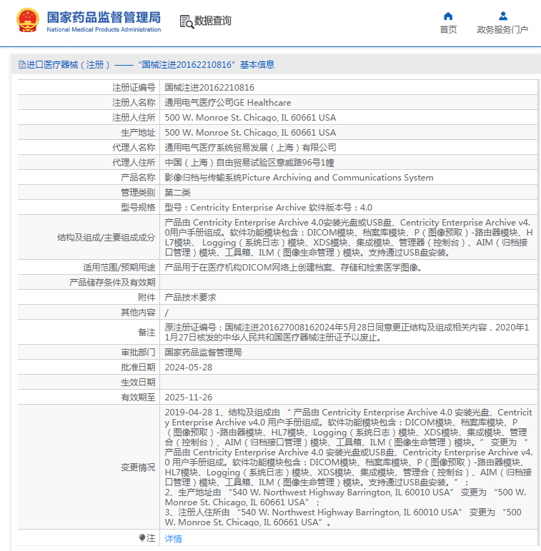Viewport: 541px width, 551px height.
Task: Click National Medical Products Administration subtitle
Action: tap(104, 29)
